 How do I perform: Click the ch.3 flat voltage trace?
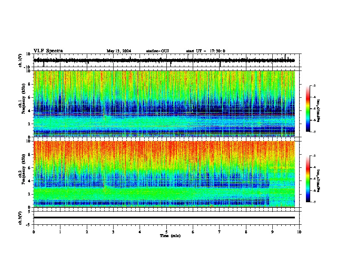(x=164, y=218)
